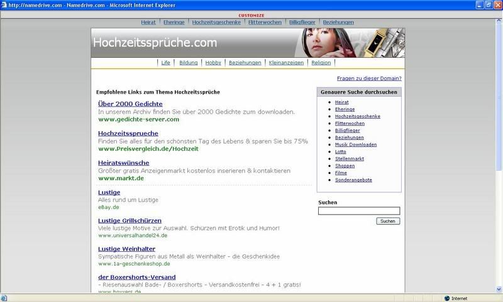Open the 'der Boxershorts-Versand' ad link
Screen dimensions: 503x302
point(136,277)
